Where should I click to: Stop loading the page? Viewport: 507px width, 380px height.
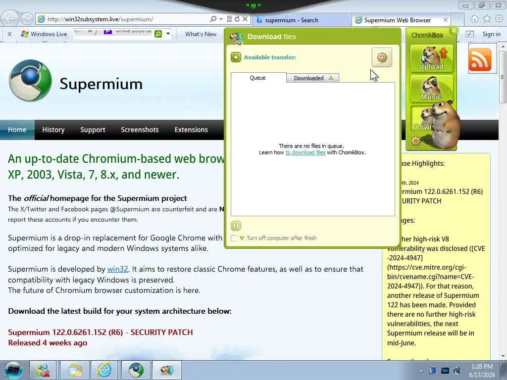[x=245, y=19]
